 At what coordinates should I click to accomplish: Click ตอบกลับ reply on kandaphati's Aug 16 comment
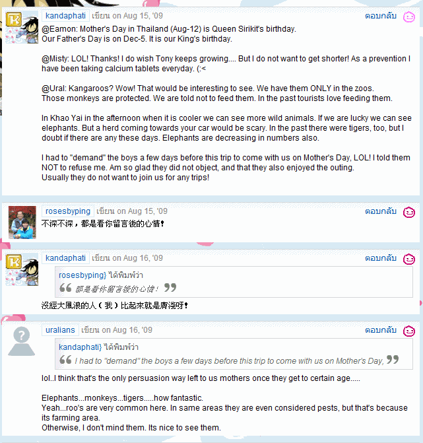(x=381, y=258)
